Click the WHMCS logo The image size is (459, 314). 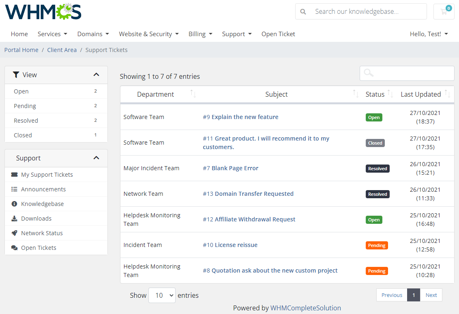(x=43, y=12)
